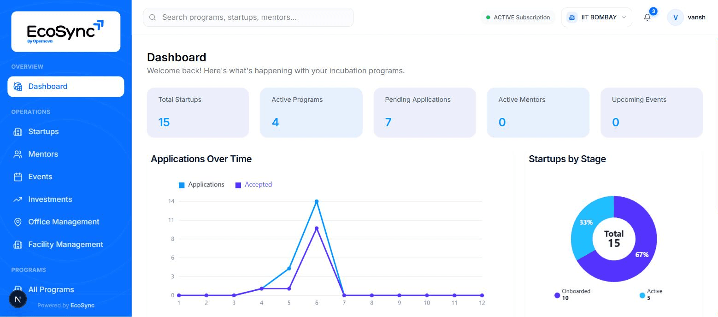Click the search magnifier icon
The height and width of the screenshot is (317, 718).
[x=153, y=18]
